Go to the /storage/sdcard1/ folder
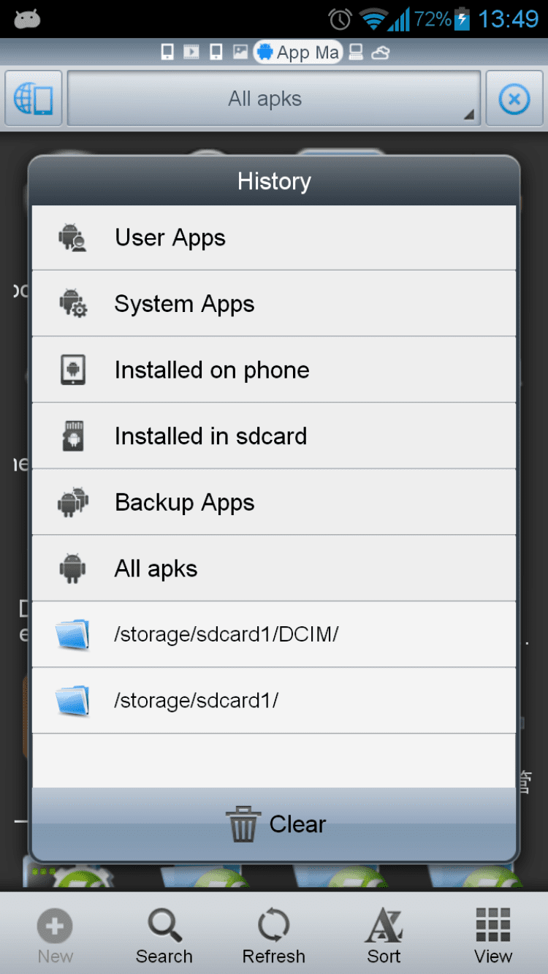 [x=274, y=701]
